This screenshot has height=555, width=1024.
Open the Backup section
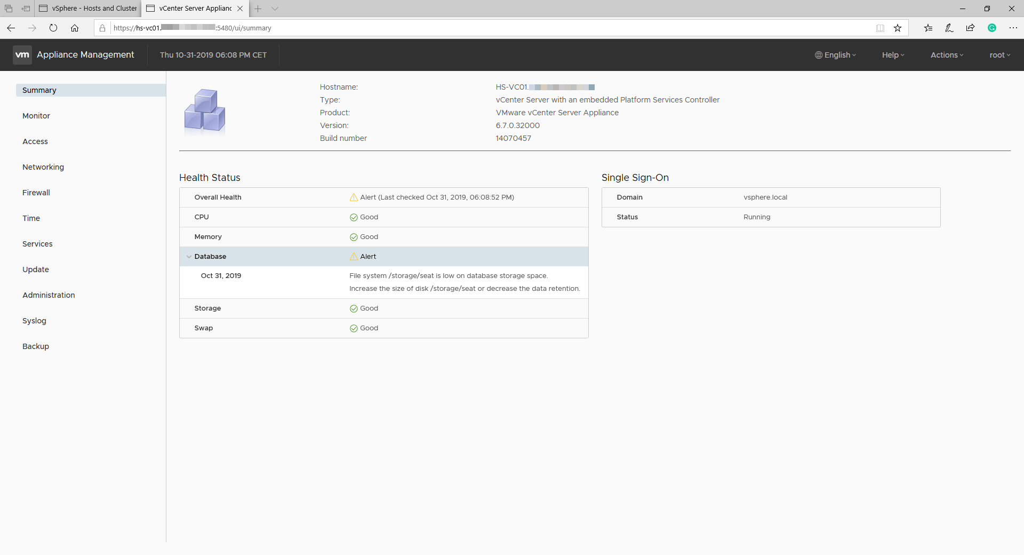click(36, 346)
